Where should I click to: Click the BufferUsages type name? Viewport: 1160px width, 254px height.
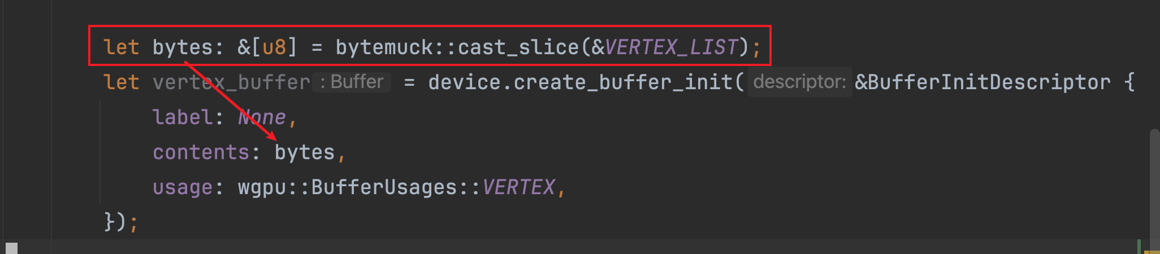[384, 187]
